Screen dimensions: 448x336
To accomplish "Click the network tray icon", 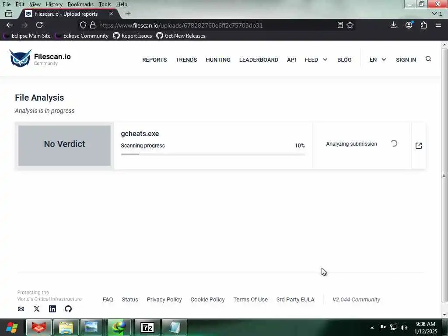I will (x=393, y=327).
